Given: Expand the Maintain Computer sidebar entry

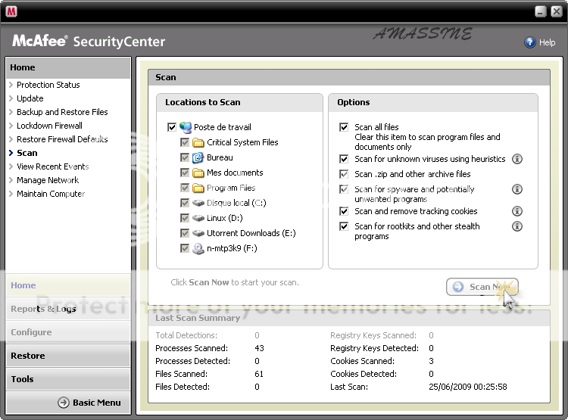Looking at the screenshot, I should 51,194.
